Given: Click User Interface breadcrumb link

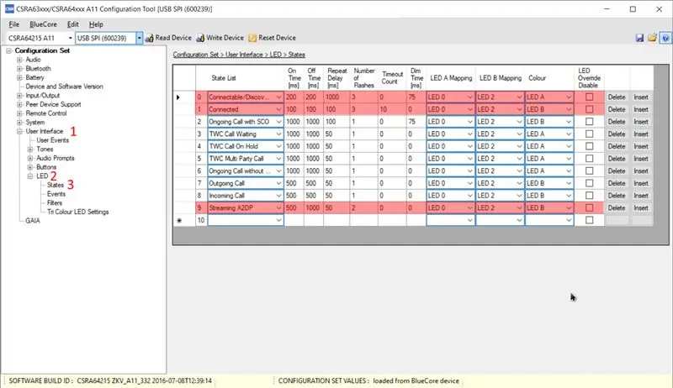Looking at the screenshot, I should click(x=244, y=55).
